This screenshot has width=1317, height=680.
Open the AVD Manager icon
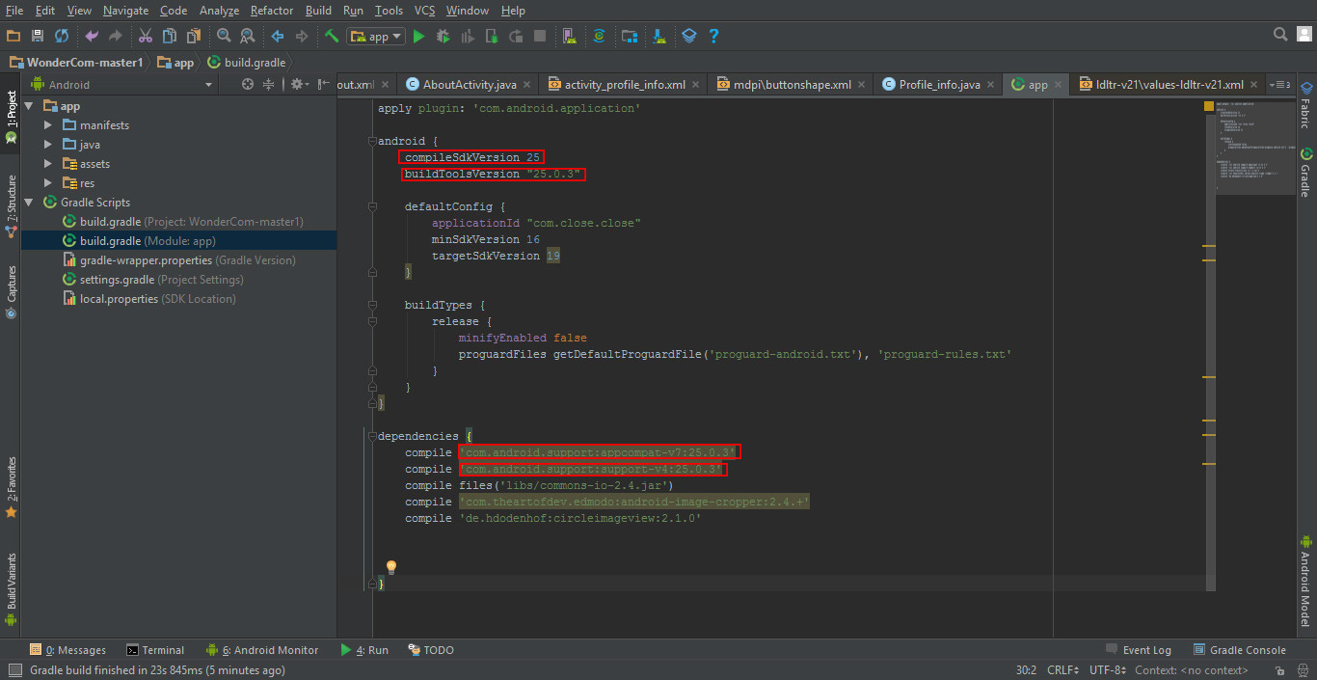570,36
